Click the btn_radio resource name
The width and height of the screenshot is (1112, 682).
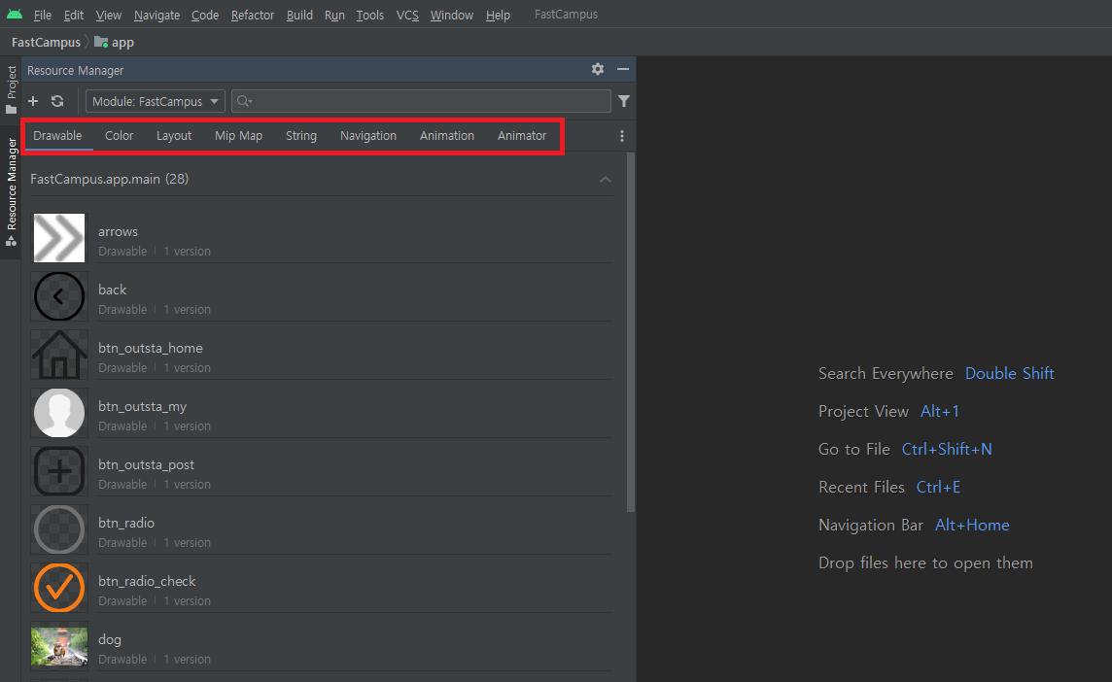126,523
